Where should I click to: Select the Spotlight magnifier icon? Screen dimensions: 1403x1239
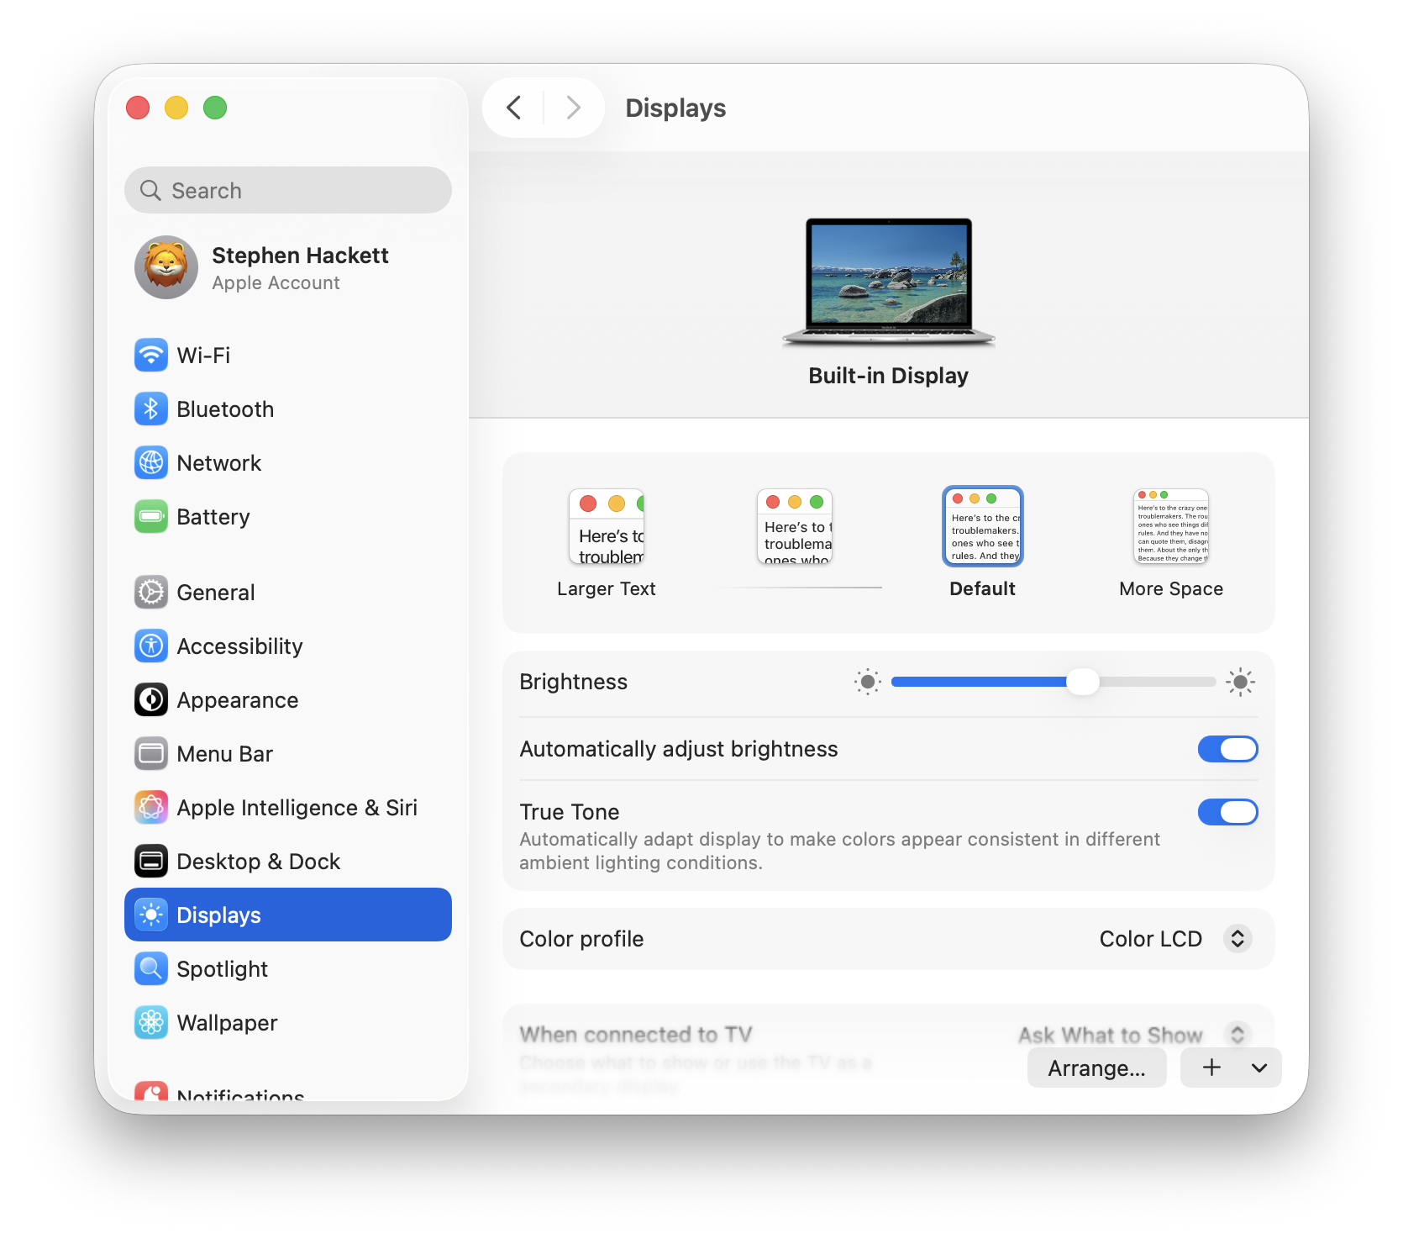[151, 969]
